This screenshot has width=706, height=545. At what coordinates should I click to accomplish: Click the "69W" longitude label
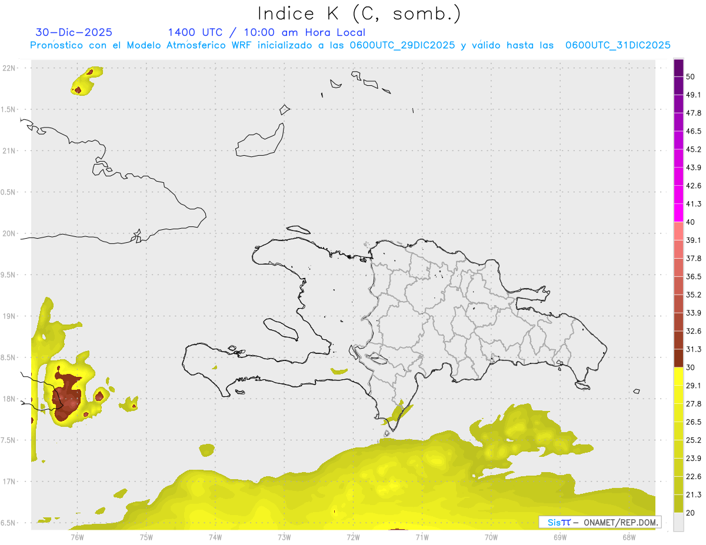pyautogui.click(x=560, y=537)
